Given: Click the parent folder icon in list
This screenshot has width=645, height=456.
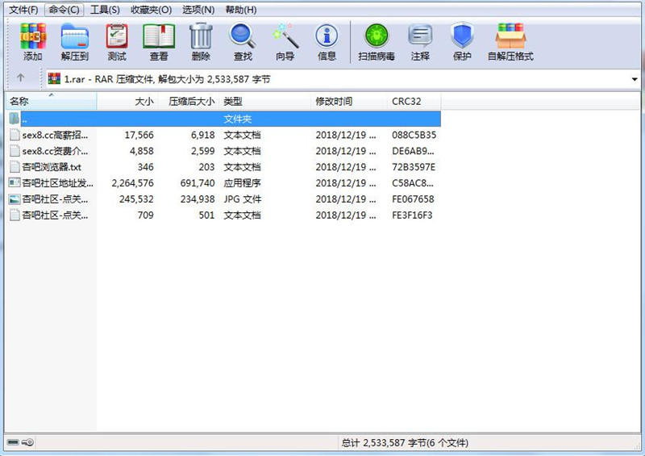Looking at the screenshot, I should (15, 119).
